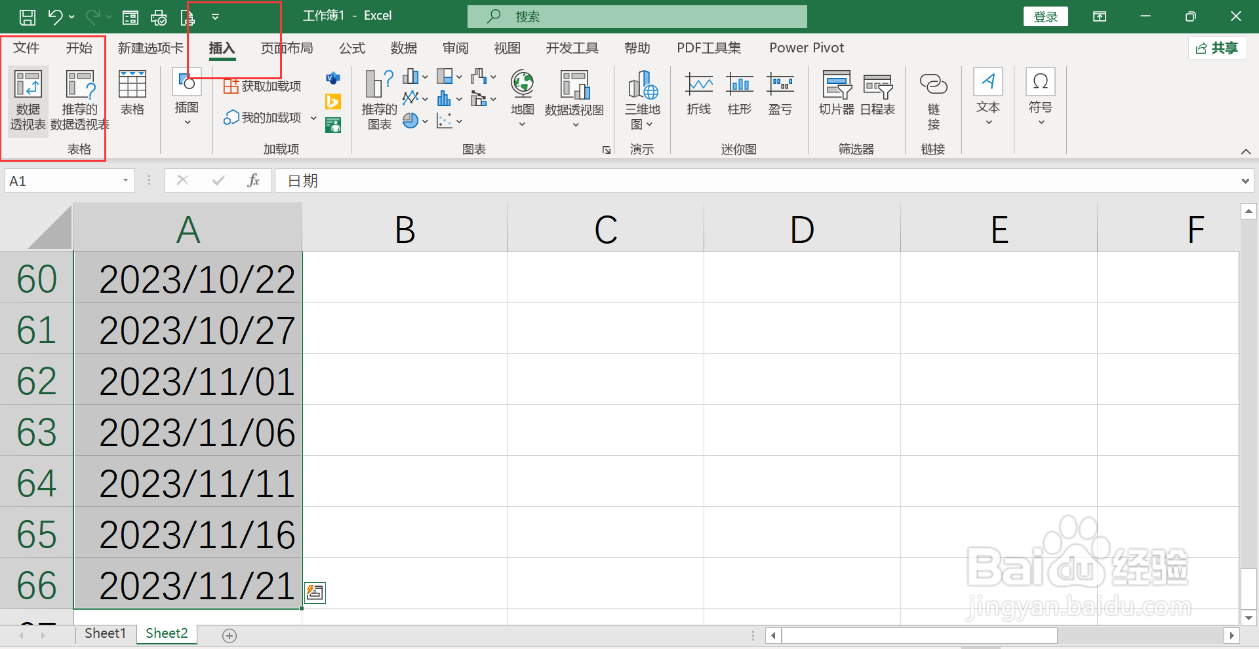This screenshot has height=649, width=1259.
Task: Collapse the ribbon with the chevron arrow
Action: pyautogui.click(x=1246, y=151)
